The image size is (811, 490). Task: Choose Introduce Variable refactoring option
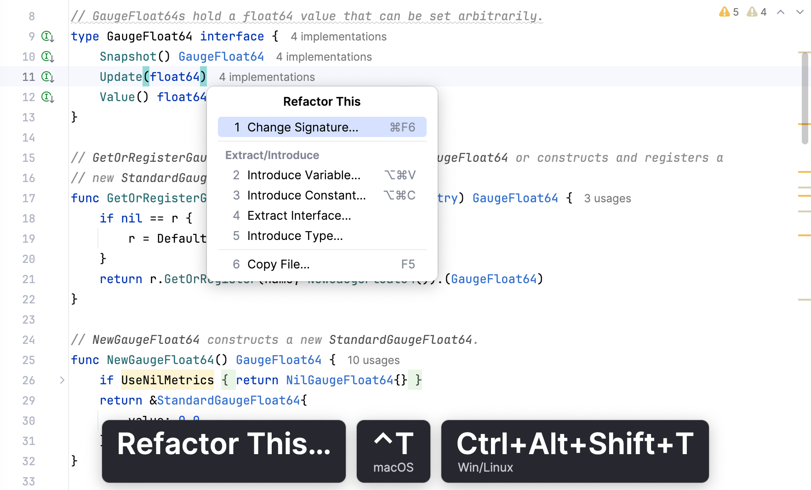tap(303, 175)
